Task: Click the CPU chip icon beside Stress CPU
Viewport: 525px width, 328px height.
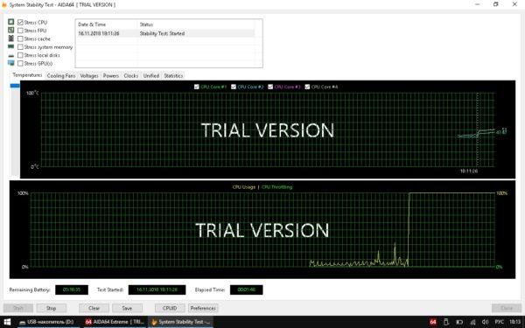Action: point(11,22)
